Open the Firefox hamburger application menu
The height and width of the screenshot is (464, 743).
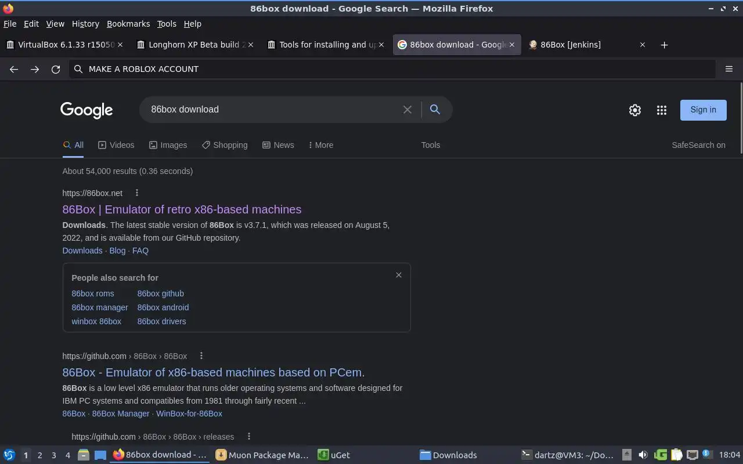729,69
